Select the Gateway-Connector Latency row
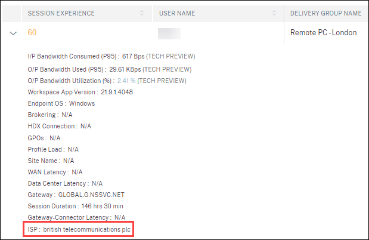 click(x=76, y=218)
